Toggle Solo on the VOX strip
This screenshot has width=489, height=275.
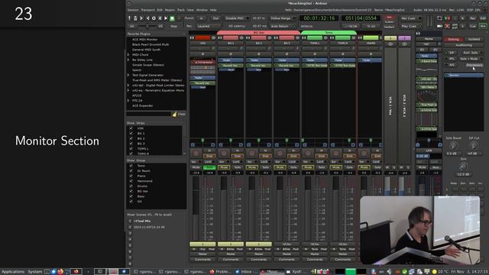209,167
